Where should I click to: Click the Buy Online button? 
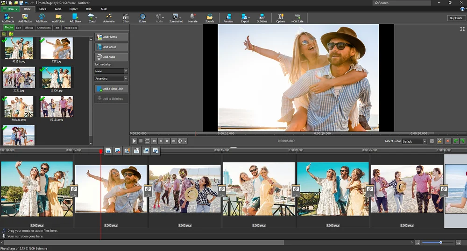point(456,18)
